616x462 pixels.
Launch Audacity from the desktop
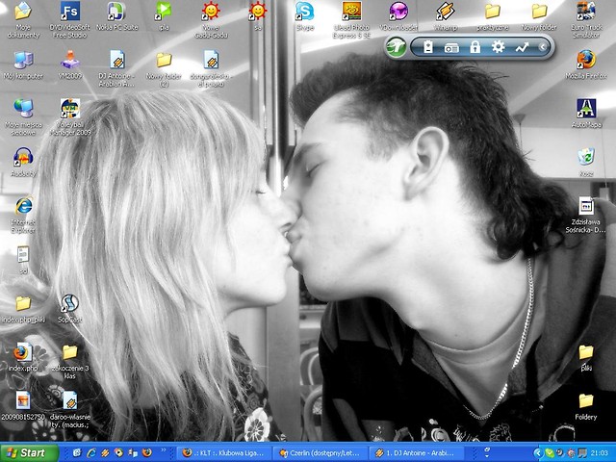(x=23, y=162)
